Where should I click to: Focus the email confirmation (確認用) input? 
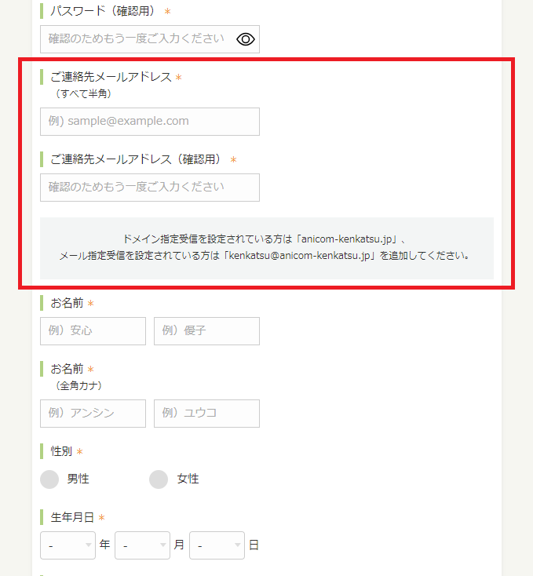pyautogui.click(x=150, y=188)
